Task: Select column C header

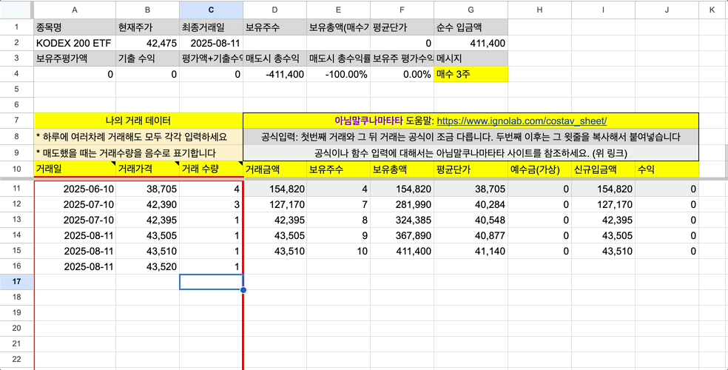Action: pyautogui.click(x=211, y=10)
